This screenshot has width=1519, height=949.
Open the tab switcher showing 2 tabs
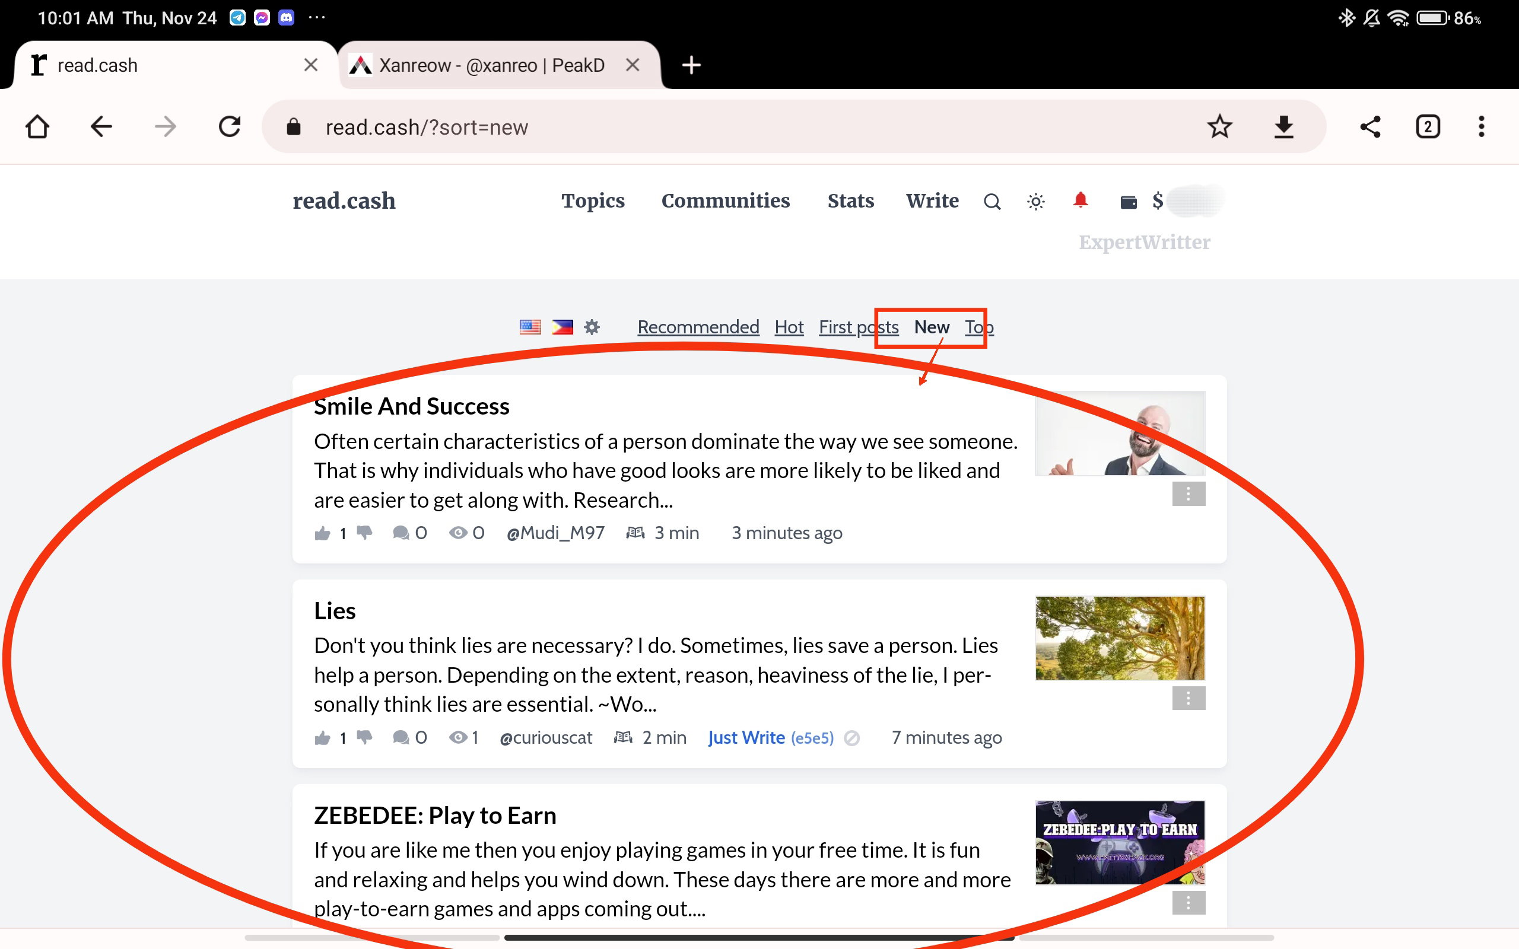[x=1428, y=127]
